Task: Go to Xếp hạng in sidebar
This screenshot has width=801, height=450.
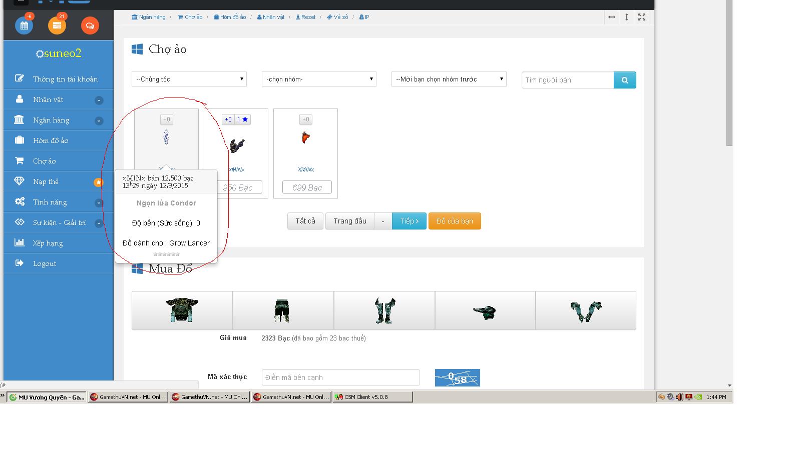Action: [48, 243]
